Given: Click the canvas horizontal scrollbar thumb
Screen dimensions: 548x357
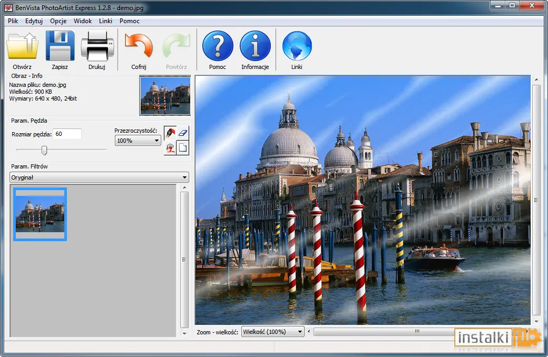Looking at the screenshot, I should click(x=417, y=332).
